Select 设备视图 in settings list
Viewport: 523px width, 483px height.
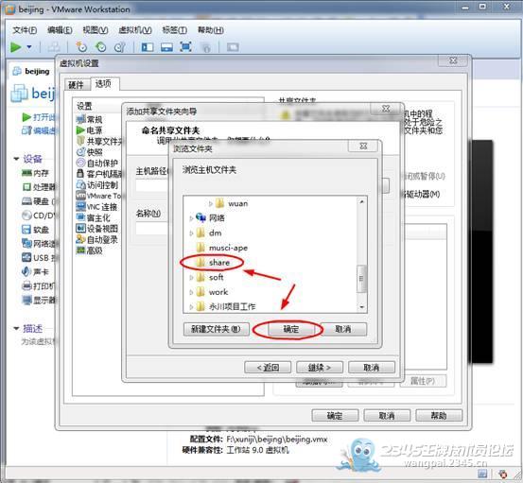(x=97, y=229)
